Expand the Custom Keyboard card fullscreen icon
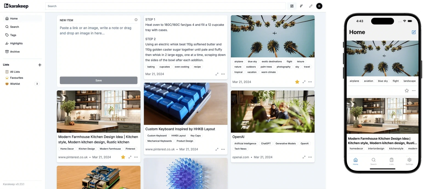This screenshot has height=189, width=439. [217, 149]
